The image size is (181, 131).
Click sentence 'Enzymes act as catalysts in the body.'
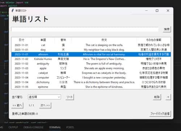[x=104, y=73]
